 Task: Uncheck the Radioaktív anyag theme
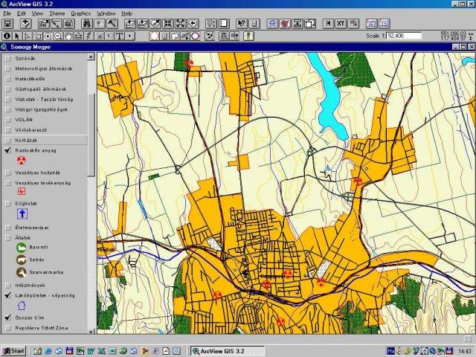7,150
